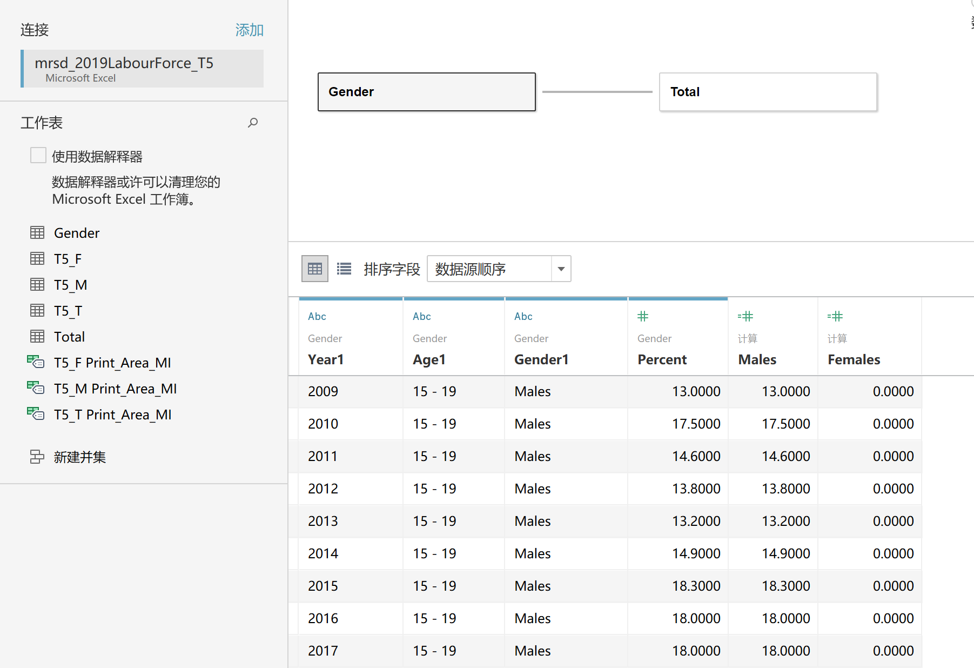The image size is (974, 668).
Task: Click Abc data type icon for Gender1
Action: tap(523, 316)
